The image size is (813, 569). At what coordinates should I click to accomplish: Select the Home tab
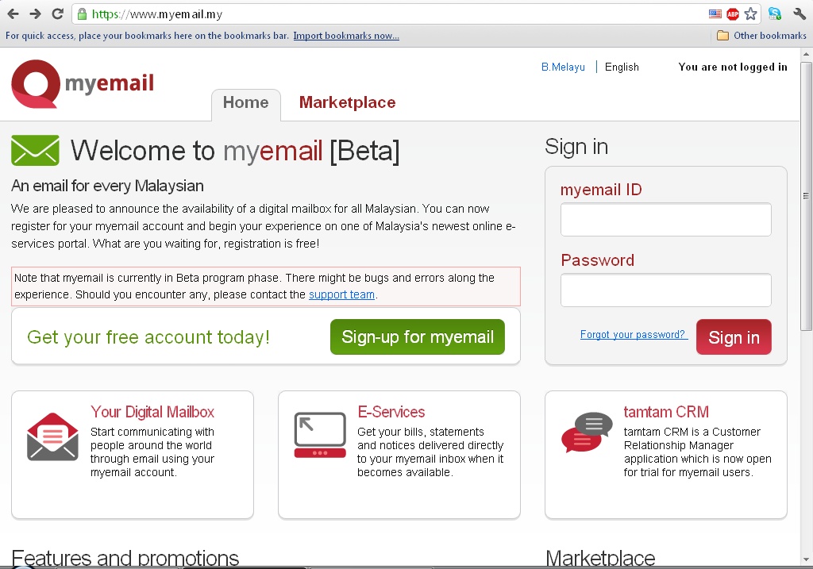click(x=245, y=102)
